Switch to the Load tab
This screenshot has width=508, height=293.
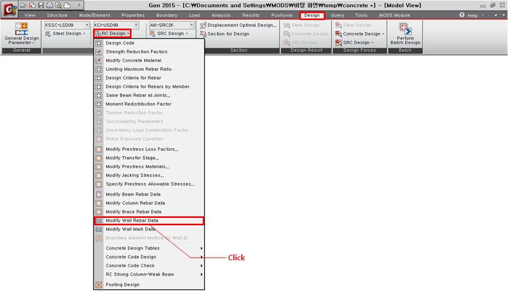(x=194, y=15)
